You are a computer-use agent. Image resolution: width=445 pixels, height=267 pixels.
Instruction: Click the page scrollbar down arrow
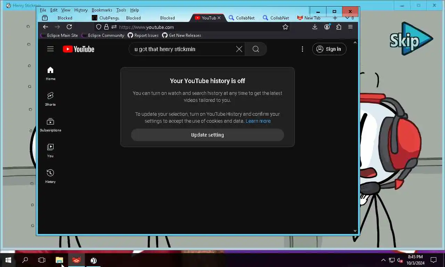(355, 230)
